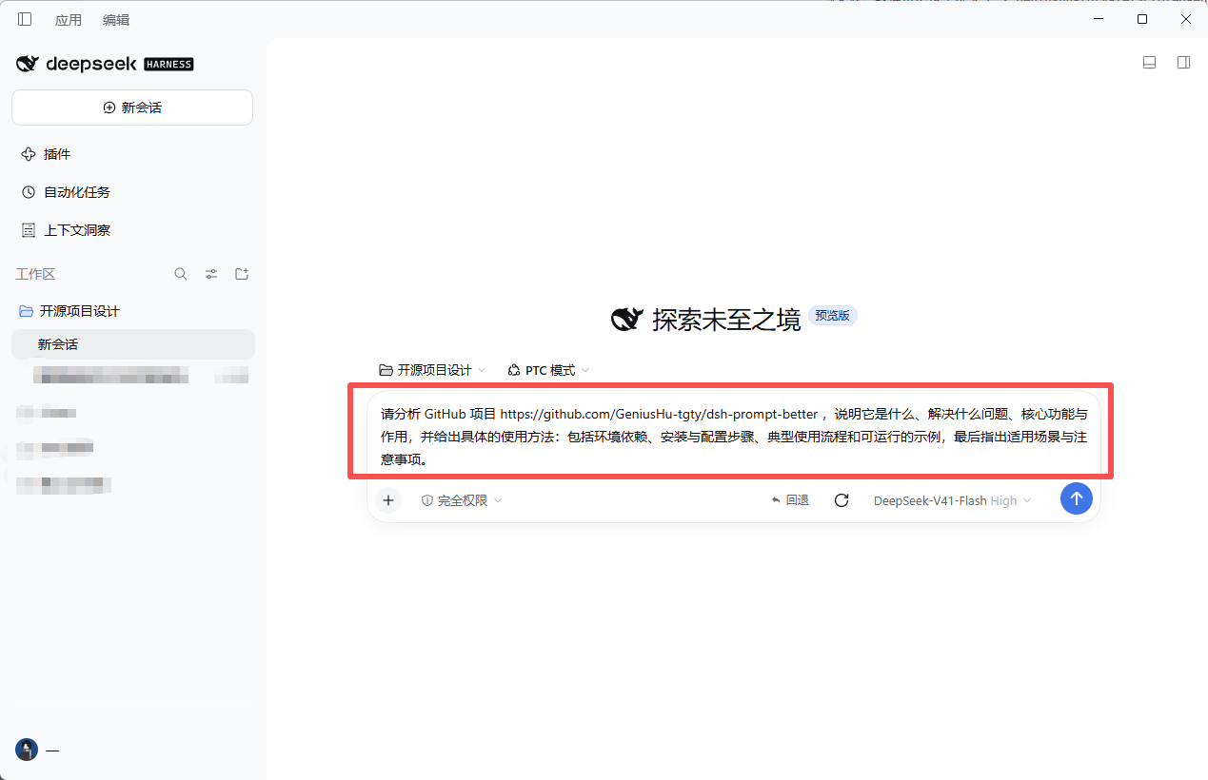Open the 编辑 menu
The width and height of the screenshot is (1208, 780).
coord(116,20)
